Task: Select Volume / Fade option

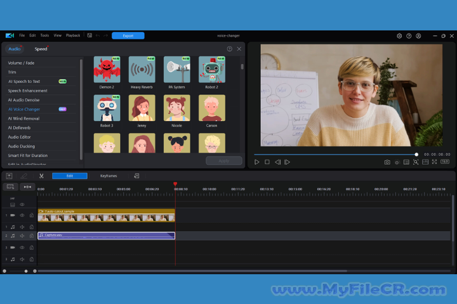Action: [x=41, y=63]
